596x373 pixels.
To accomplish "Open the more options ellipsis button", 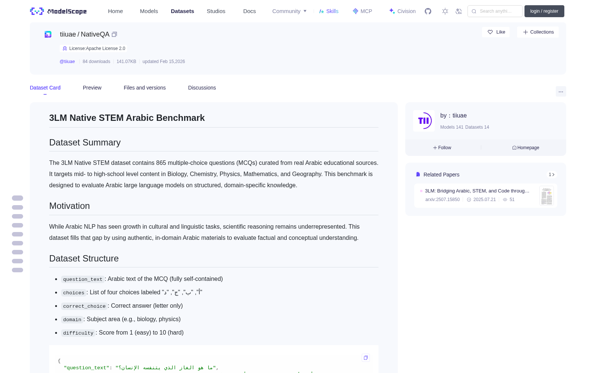I will tap(561, 92).
